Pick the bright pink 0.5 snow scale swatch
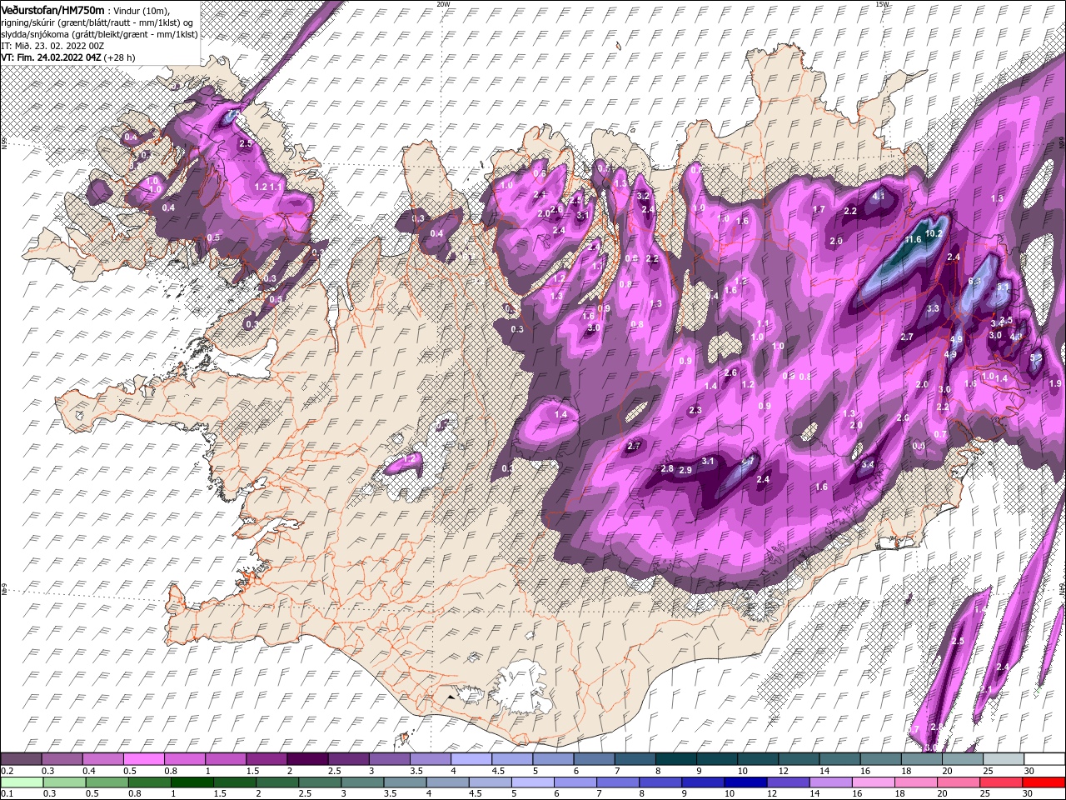The height and width of the screenshot is (800, 1066). [143, 759]
